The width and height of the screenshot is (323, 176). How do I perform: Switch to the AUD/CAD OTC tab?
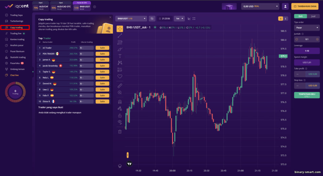click(x=61, y=6)
